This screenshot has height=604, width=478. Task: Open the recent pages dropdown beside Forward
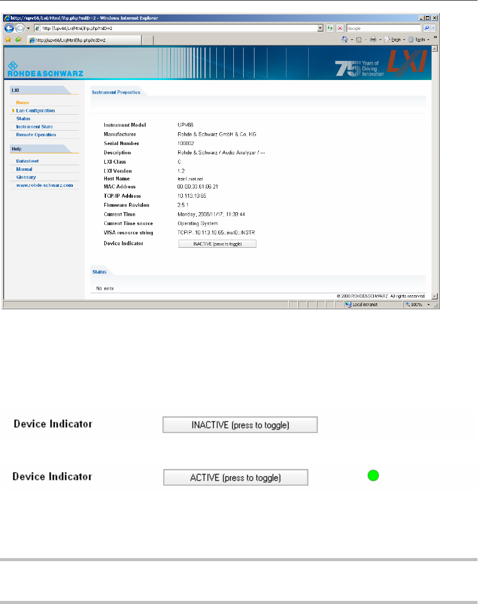click(28, 28)
